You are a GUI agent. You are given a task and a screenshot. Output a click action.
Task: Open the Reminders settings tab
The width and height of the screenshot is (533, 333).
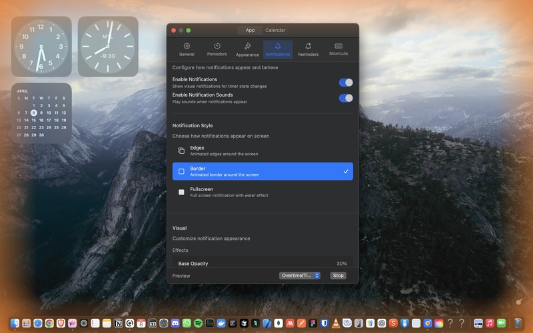308,49
